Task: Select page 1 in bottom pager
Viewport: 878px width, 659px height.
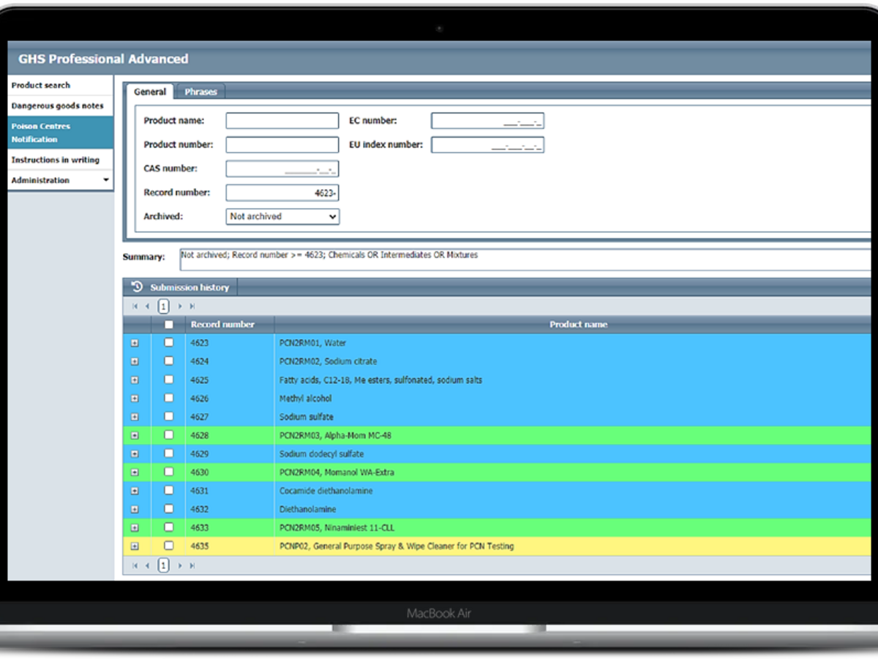Action: [163, 565]
